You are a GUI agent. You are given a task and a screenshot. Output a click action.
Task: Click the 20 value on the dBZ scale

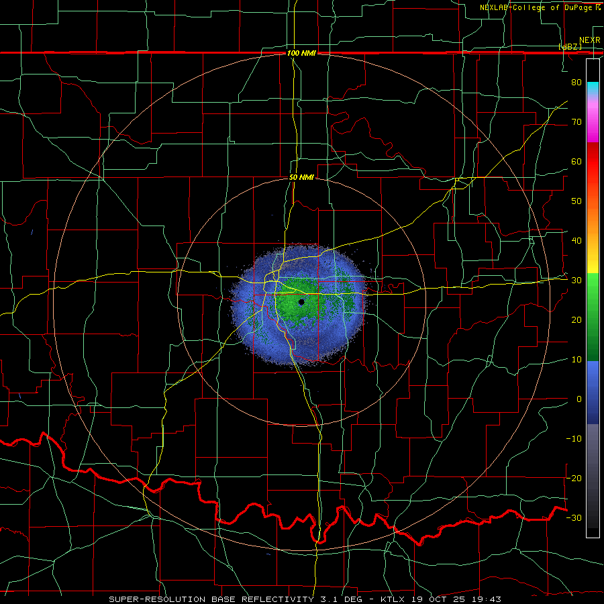tap(576, 320)
